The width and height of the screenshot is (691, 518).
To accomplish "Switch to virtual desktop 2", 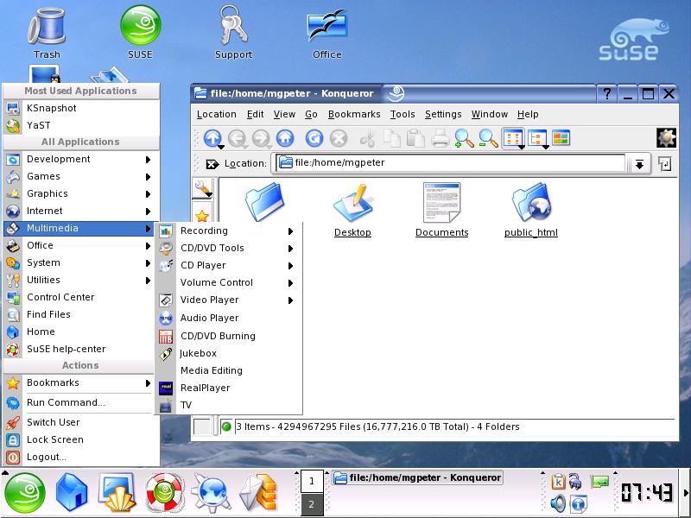I will click(x=312, y=504).
